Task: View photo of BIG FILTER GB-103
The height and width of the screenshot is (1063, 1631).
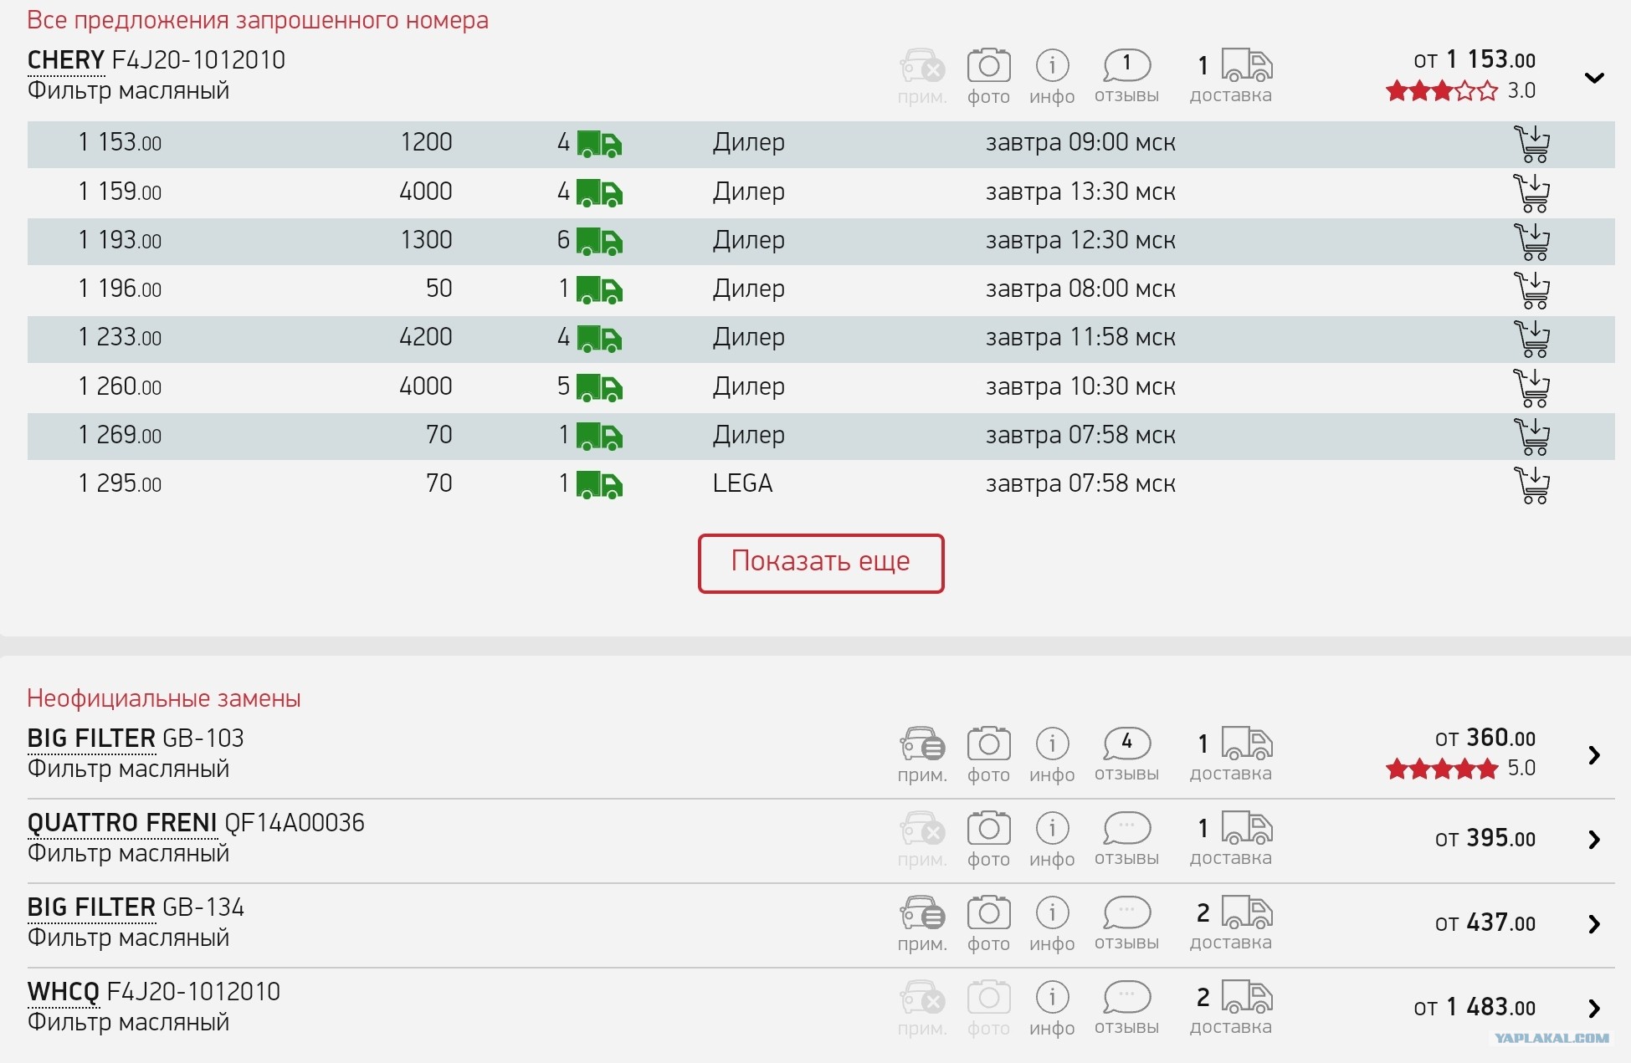Action: [x=988, y=755]
